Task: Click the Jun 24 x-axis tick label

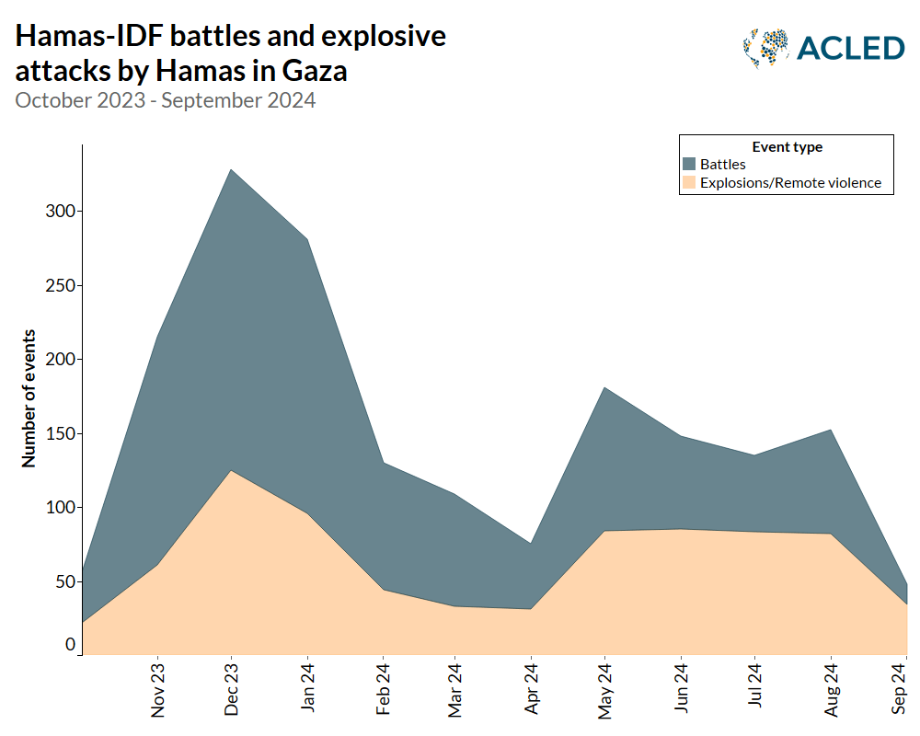Action: [681, 691]
